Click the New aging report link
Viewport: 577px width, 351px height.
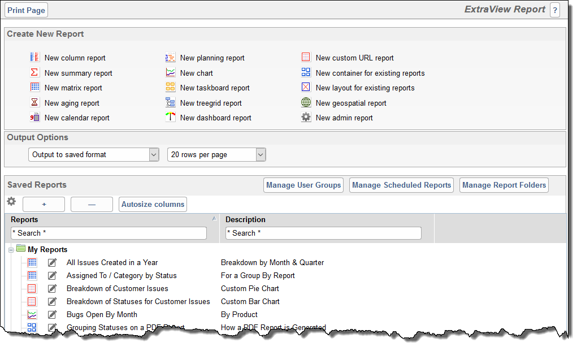72,103
